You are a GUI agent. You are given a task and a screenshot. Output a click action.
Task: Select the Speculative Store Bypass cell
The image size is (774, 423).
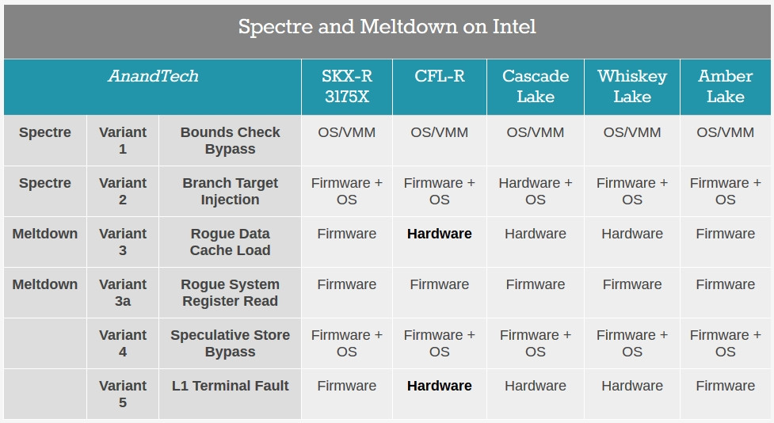230,344
